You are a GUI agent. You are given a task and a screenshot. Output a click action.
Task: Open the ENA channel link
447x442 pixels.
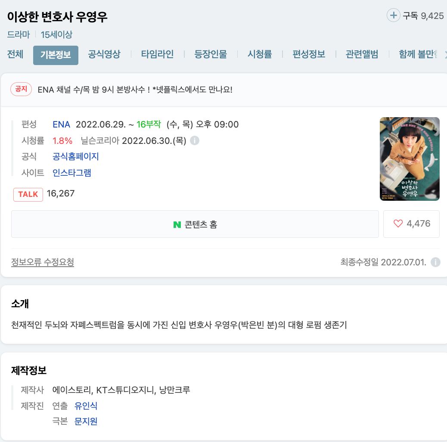tap(61, 125)
